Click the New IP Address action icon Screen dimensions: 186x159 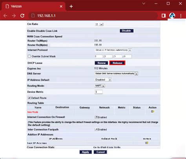(x=147, y=143)
